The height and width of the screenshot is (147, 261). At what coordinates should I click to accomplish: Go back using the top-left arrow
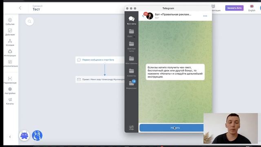point(20,8)
